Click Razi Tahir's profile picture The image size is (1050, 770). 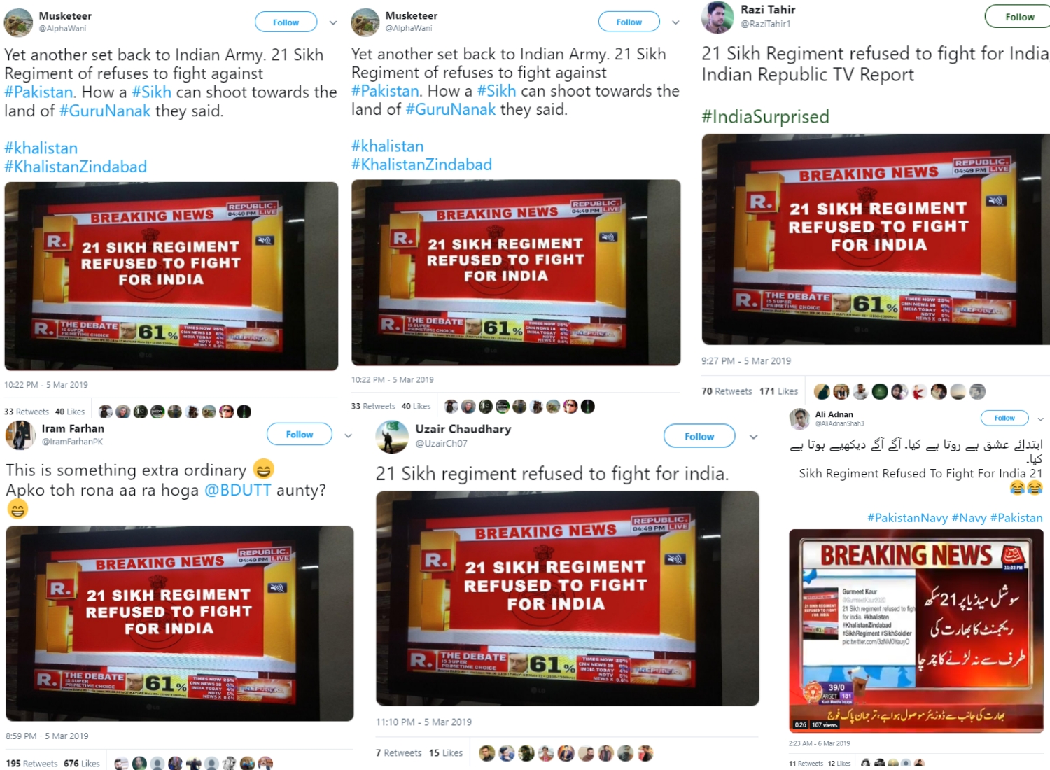pos(717,17)
